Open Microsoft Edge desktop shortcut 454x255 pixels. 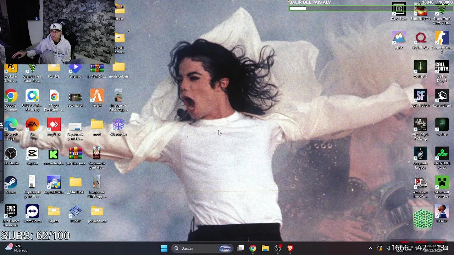(x=11, y=129)
